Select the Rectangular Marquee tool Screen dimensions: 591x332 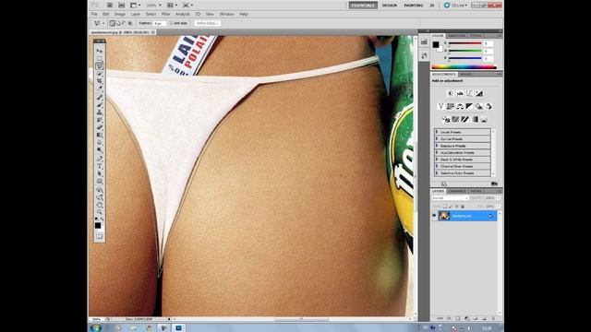point(100,58)
